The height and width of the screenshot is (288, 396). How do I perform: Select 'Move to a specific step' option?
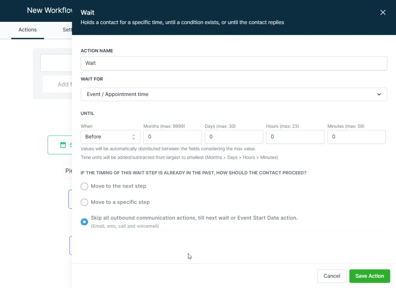(84, 202)
